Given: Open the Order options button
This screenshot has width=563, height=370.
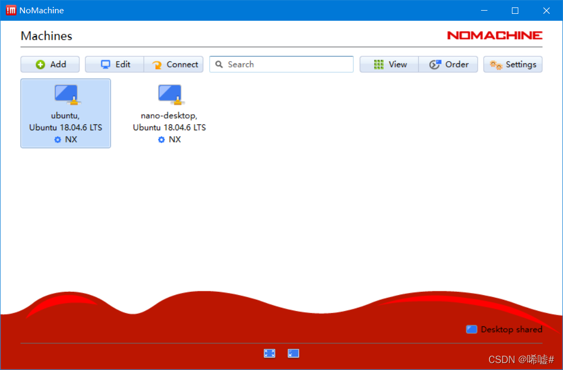Looking at the screenshot, I should pos(448,64).
